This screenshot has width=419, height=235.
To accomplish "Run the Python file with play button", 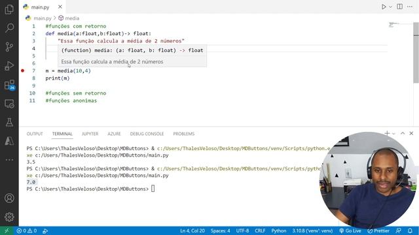I will (x=384, y=7).
